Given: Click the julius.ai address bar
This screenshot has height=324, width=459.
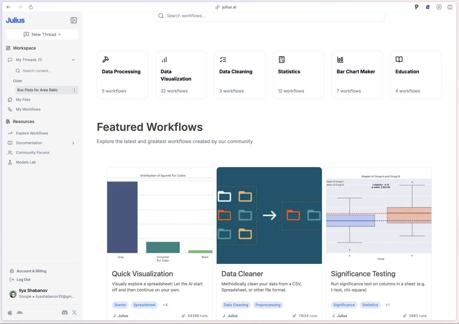Looking at the screenshot, I should [226, 7].
